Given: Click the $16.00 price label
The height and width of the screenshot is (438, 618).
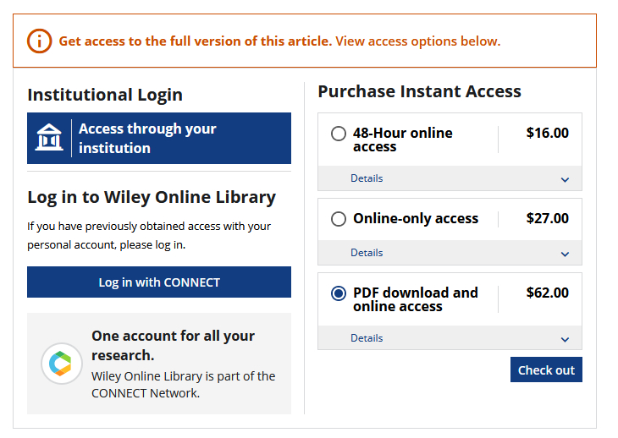Looking at the screenshot, I should point(547,133).
